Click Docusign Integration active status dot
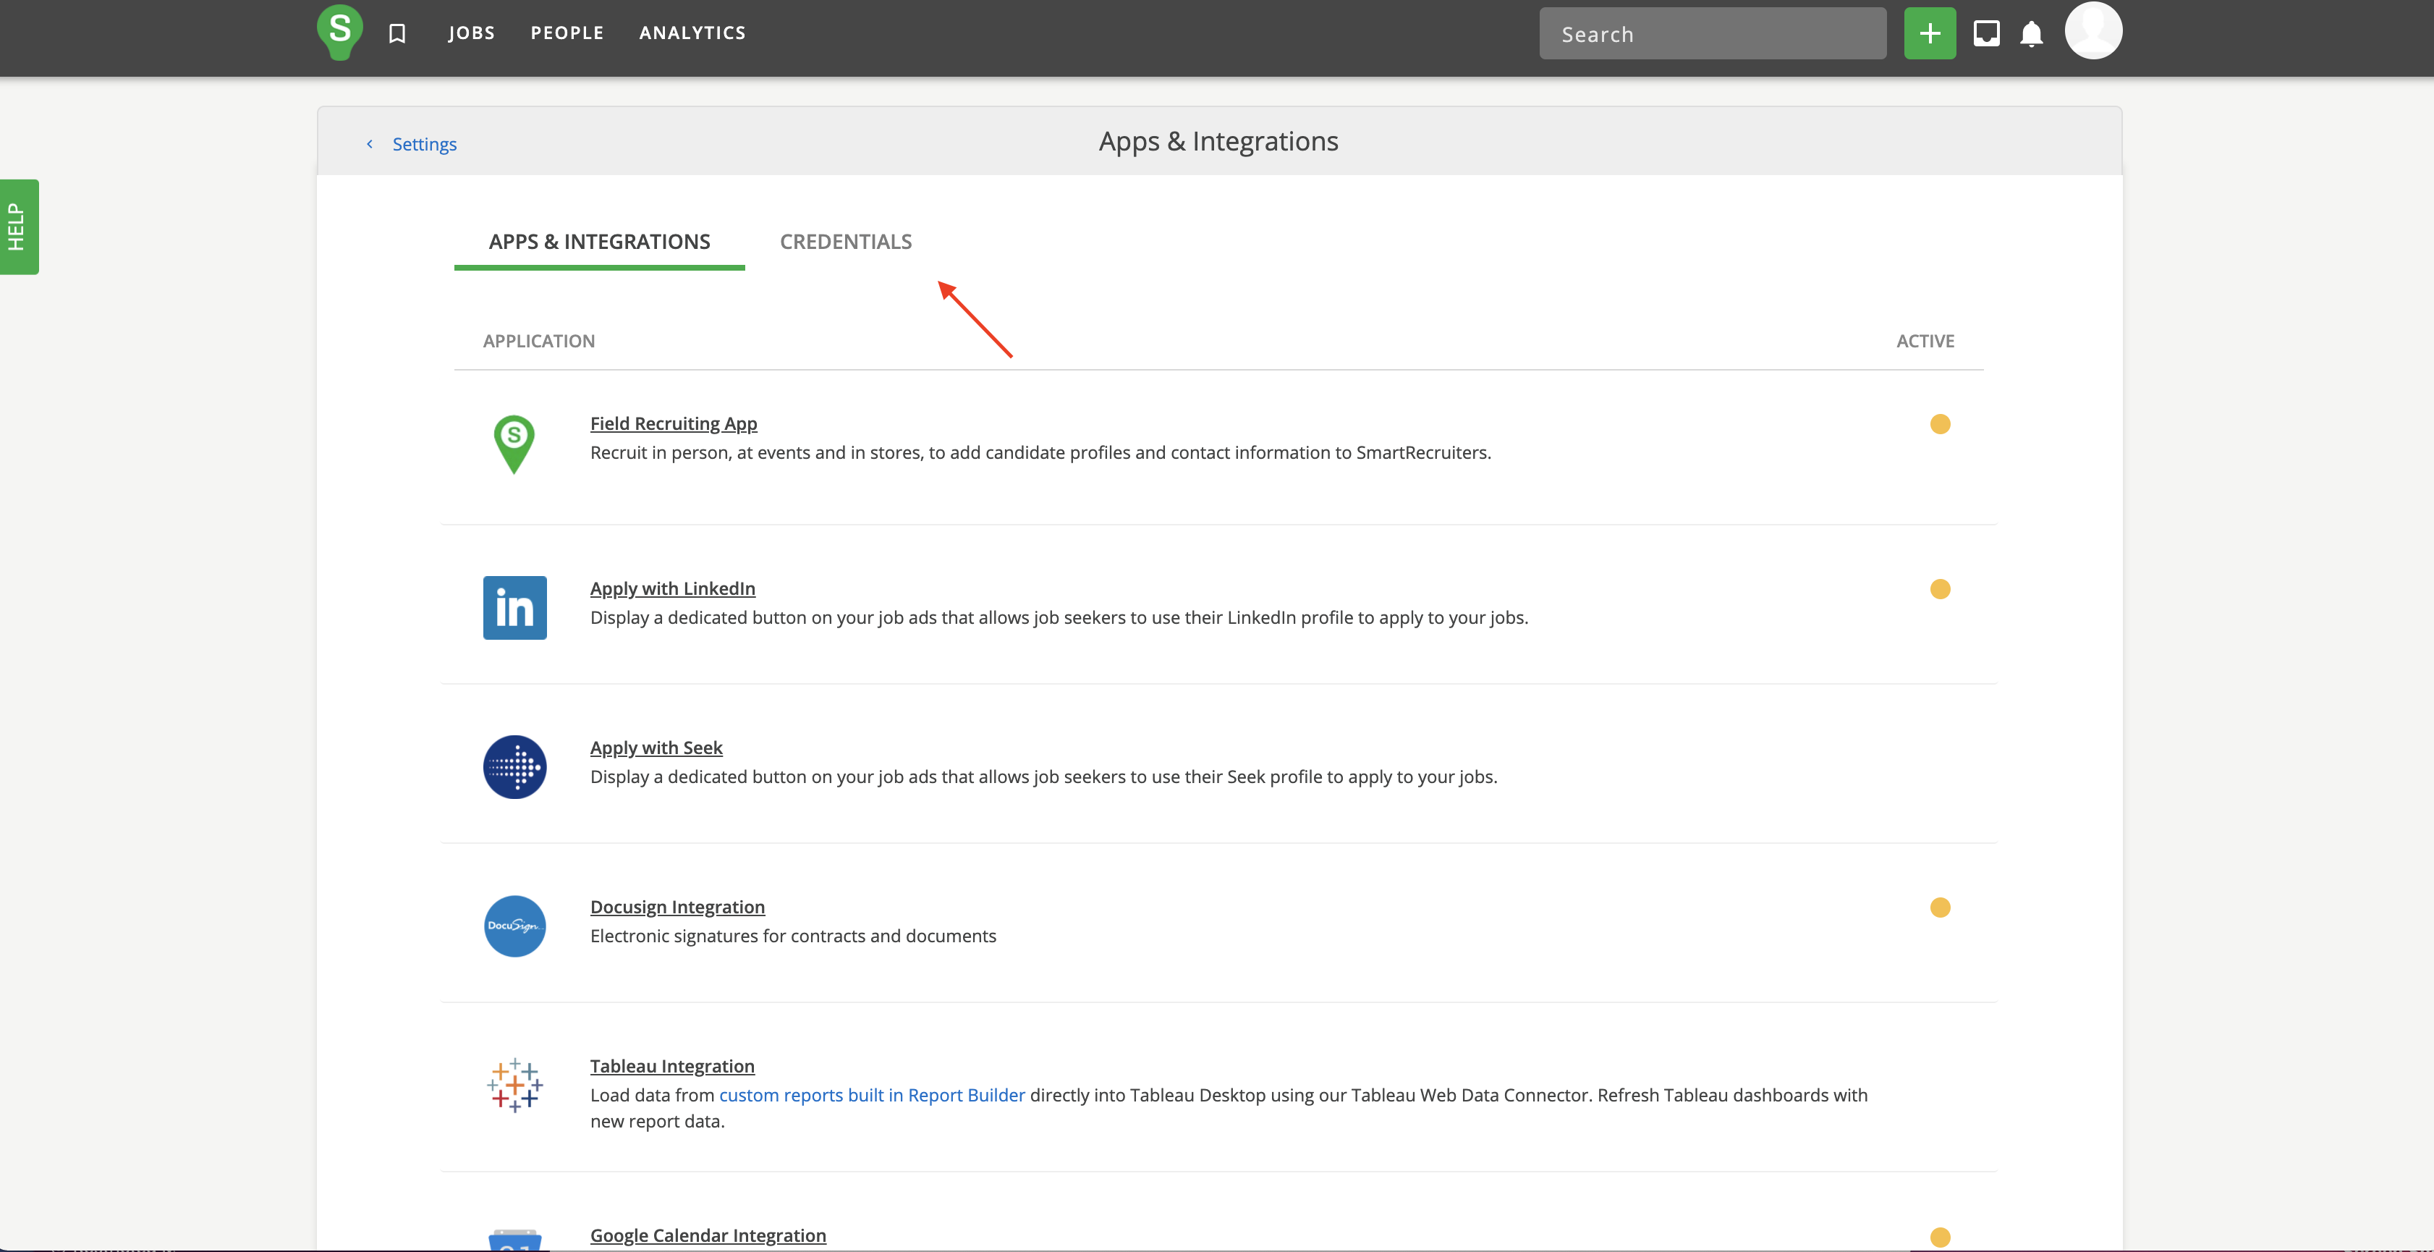The width and height of the screenshot is (2434, 1252). (x=1940, y=908)
